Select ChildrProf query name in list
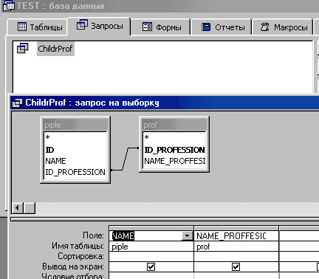 [55, 49]
